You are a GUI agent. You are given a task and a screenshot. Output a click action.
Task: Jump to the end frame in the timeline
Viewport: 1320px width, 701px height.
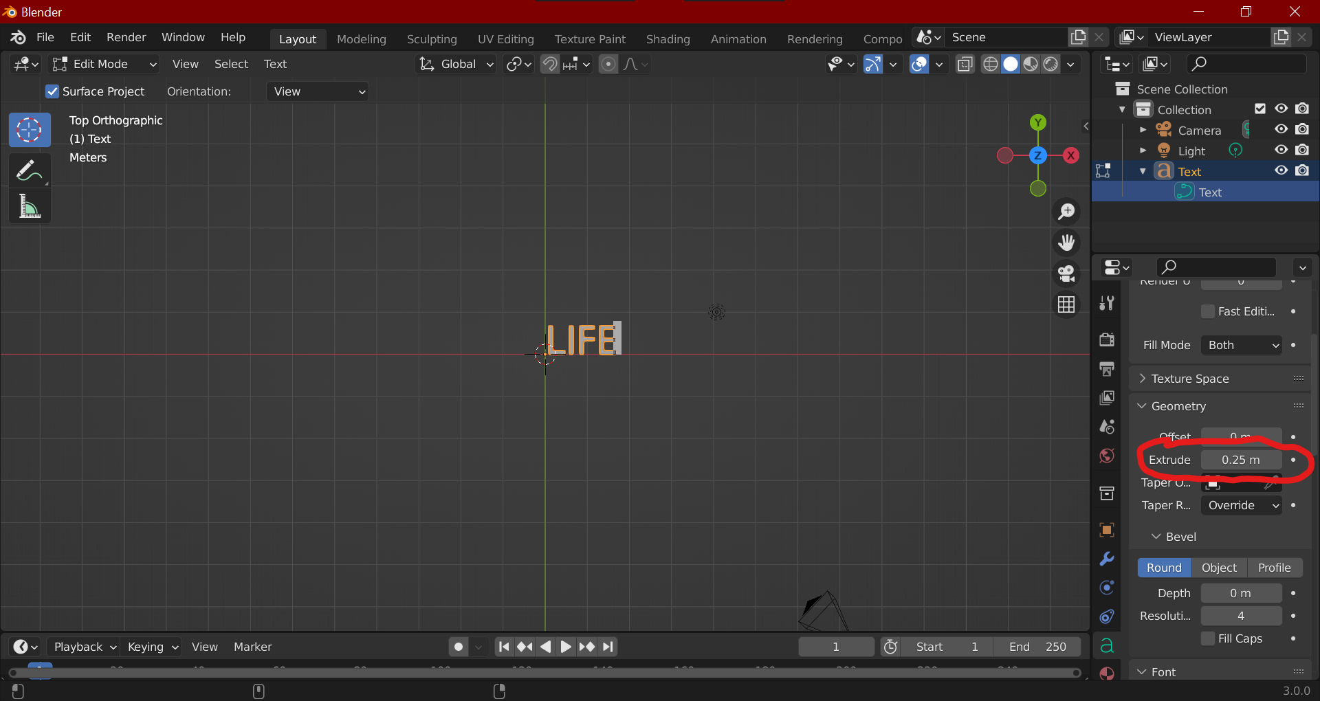pyautogui.click(x=608, y=646)
